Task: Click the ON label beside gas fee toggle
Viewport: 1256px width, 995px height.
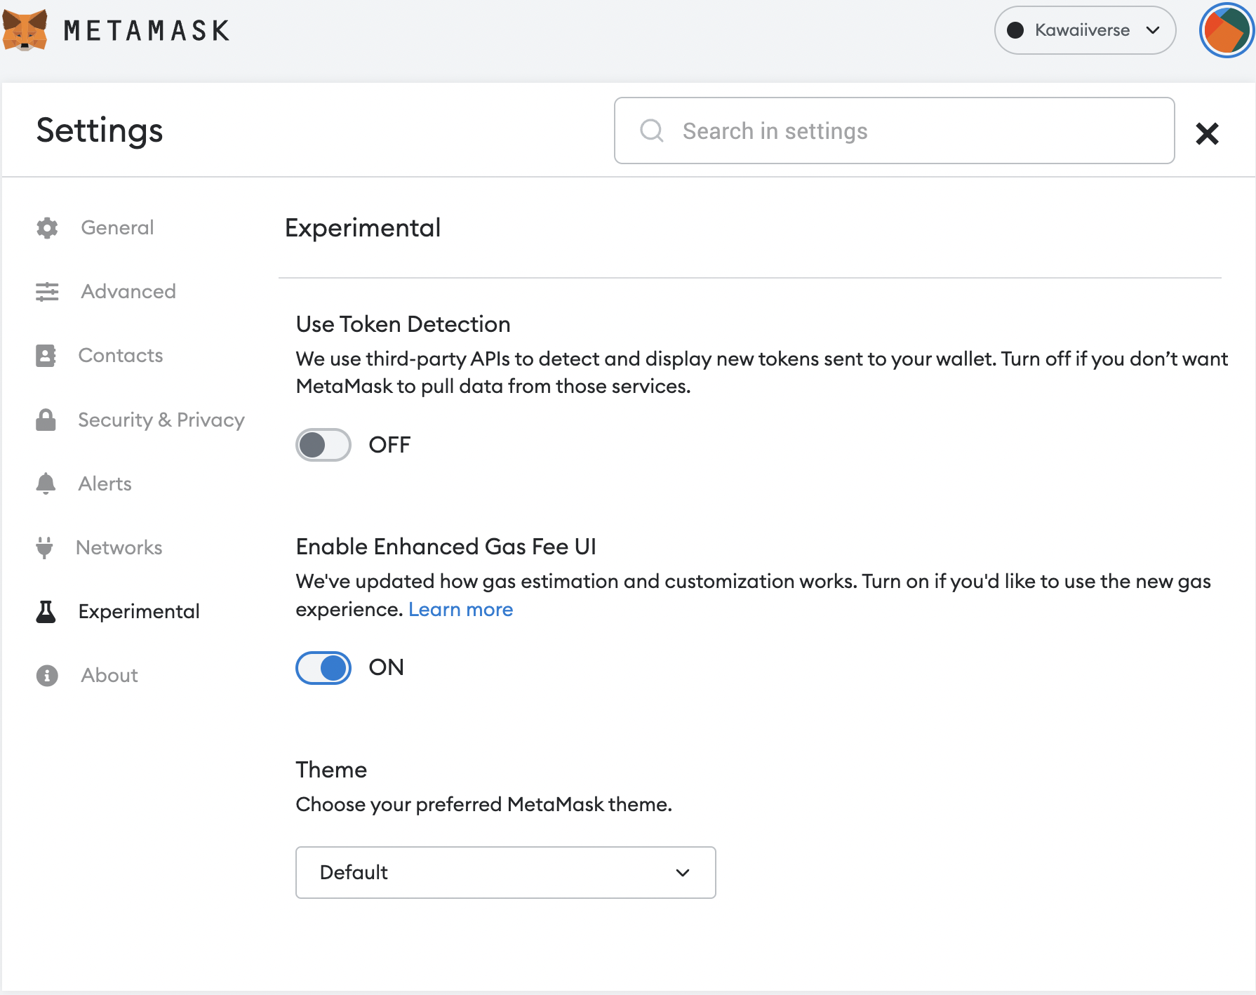Action: [x=387, y=667]
